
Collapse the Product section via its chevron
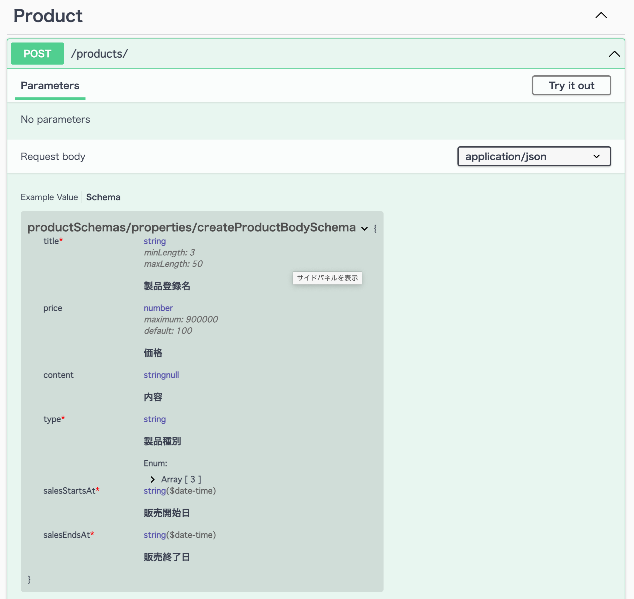point(601,15)
